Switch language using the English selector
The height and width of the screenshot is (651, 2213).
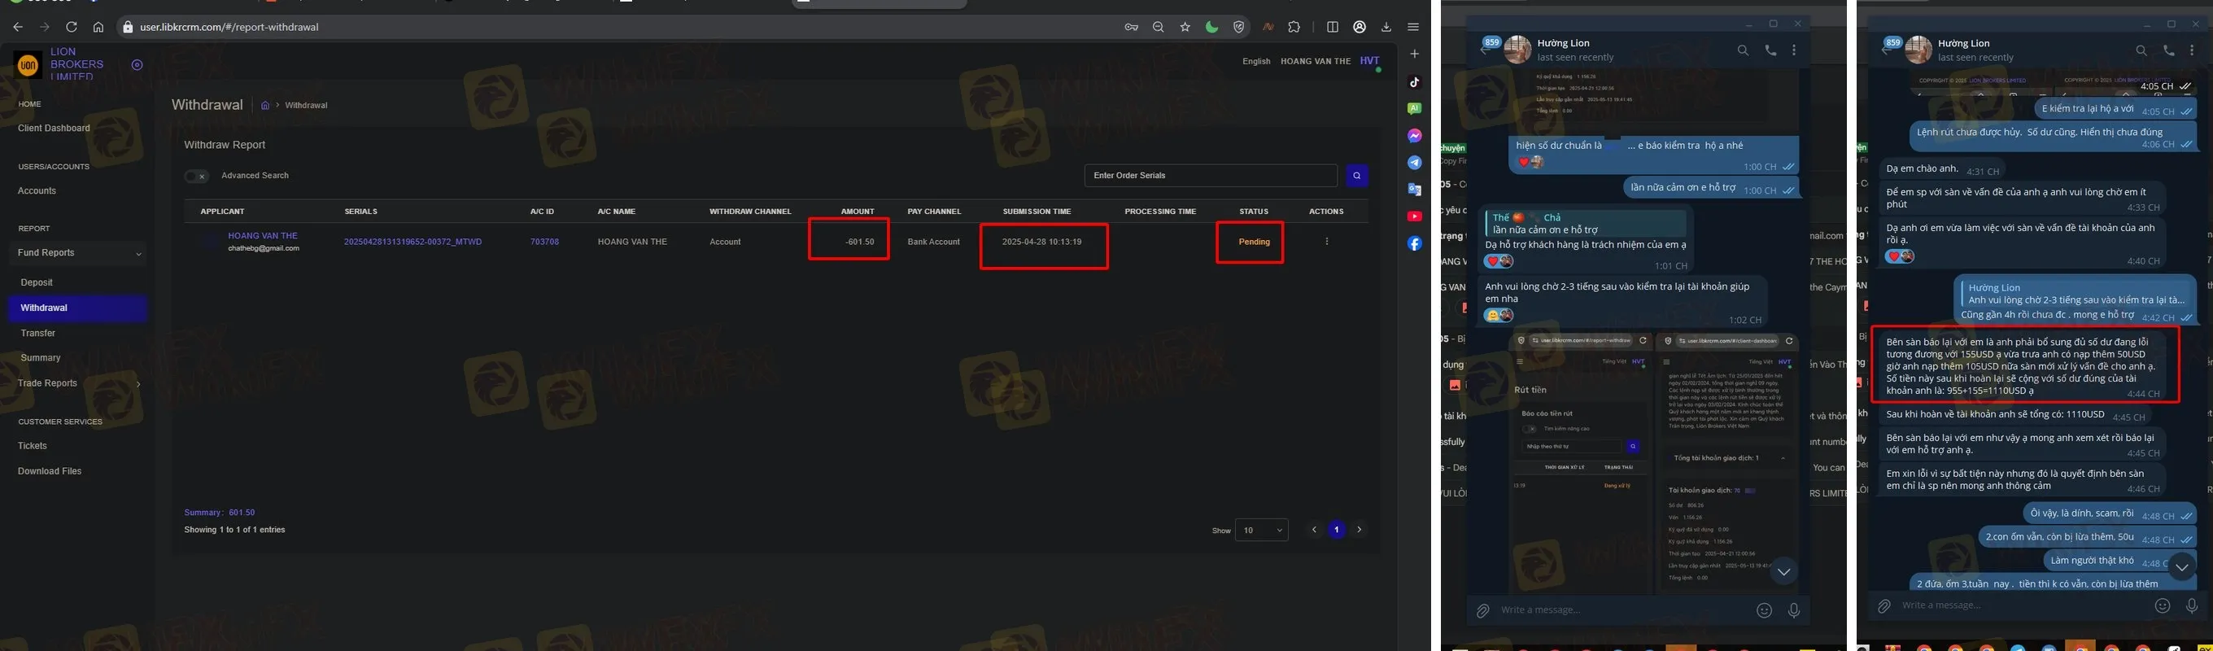click(x=1256, y=62)
